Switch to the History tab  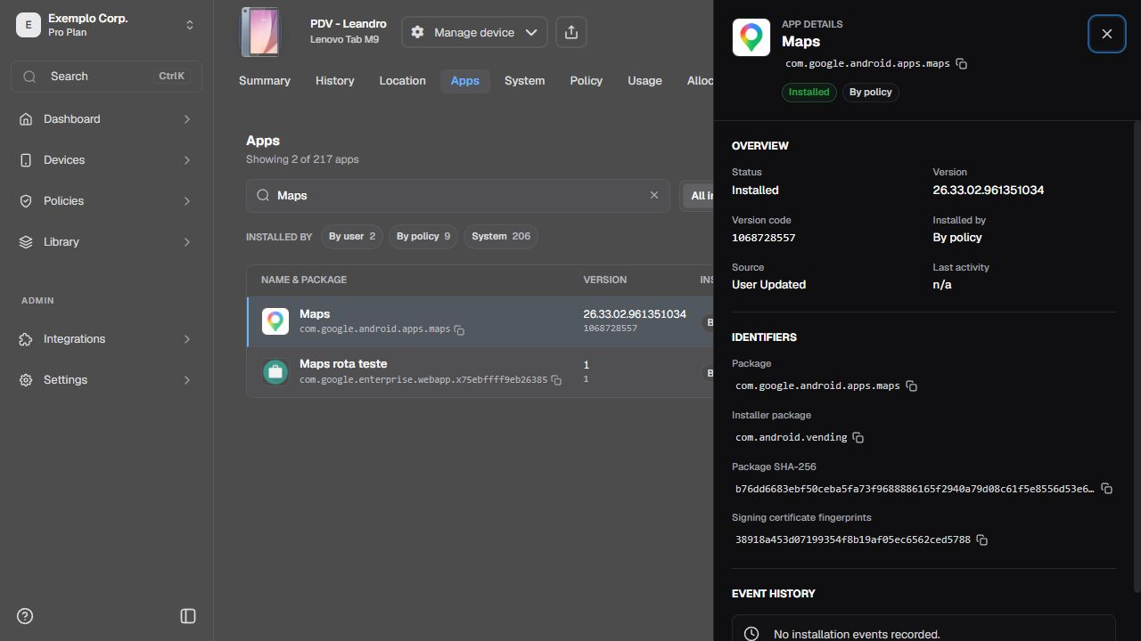(335, 81)
